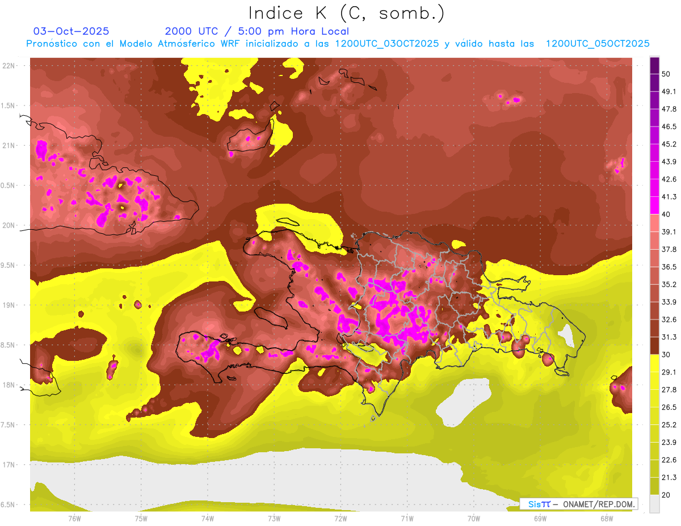The width and height of the screenshot is (681, 526).
Task: Click the WRF model forecast subtitle line
Action: pos(338,44)
